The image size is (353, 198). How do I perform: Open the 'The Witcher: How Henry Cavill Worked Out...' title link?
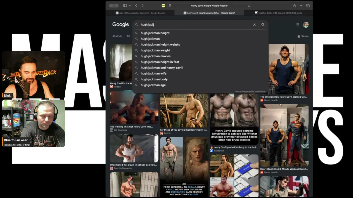click(x=284, y=97)
